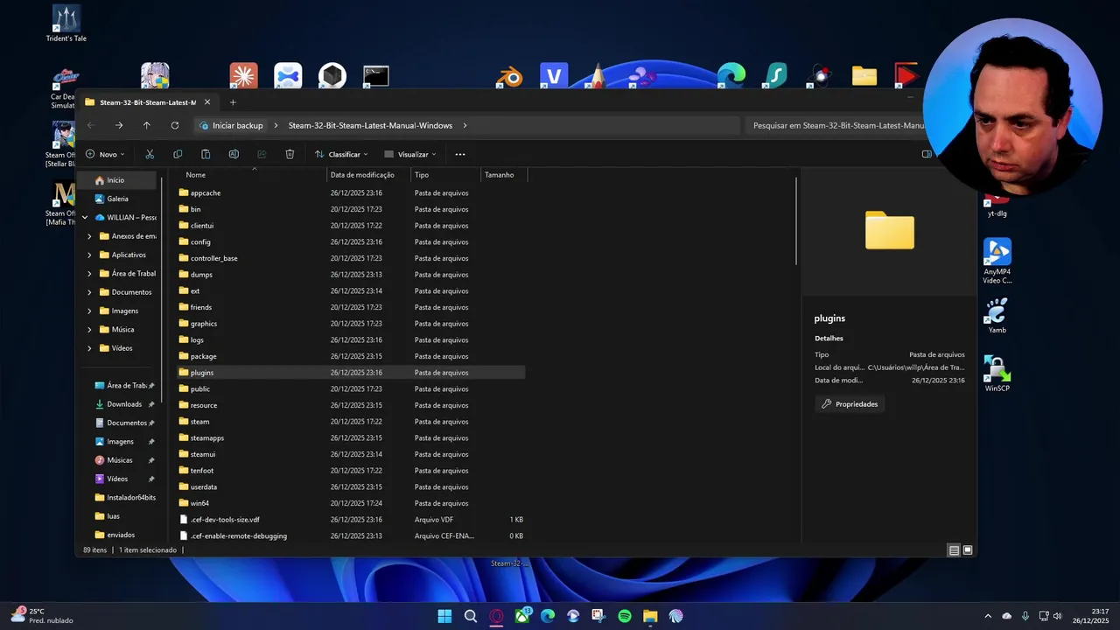
Task: Click the Cut scissors icon in toolbar
Action: point(150,154)
